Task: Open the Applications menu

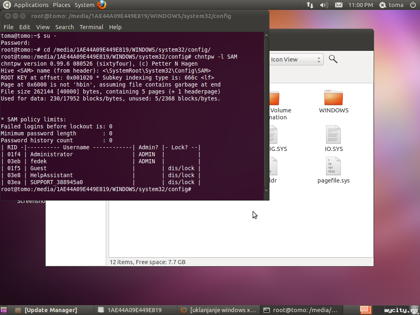Action: pyautogui.click(x=31, y=5)
